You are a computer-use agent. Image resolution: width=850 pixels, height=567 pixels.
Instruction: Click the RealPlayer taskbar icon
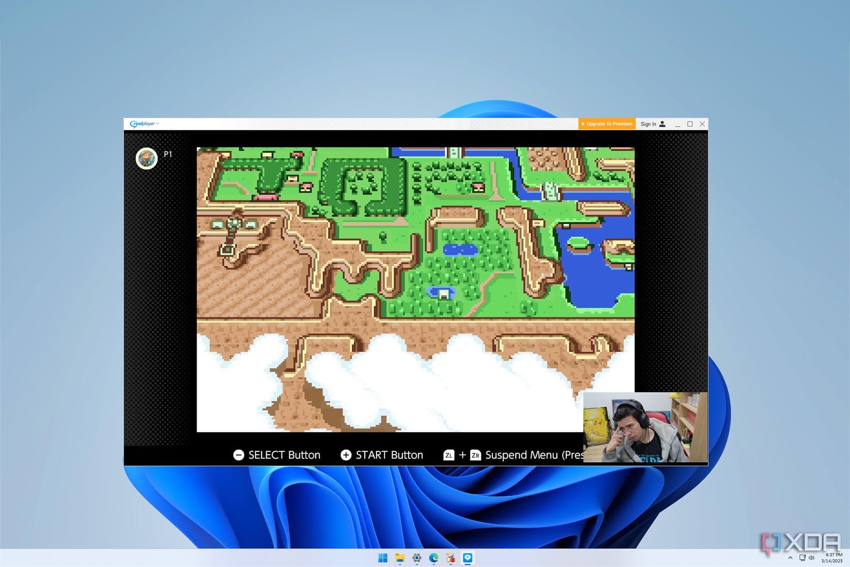[467, 558]
